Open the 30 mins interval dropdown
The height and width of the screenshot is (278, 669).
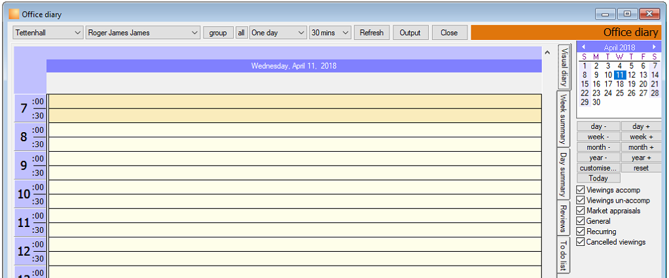330,33
